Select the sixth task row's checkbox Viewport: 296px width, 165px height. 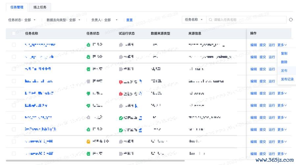(14, 105)
